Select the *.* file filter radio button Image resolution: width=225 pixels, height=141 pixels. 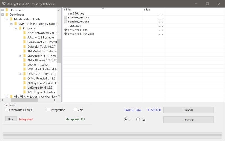click(126, 119)
